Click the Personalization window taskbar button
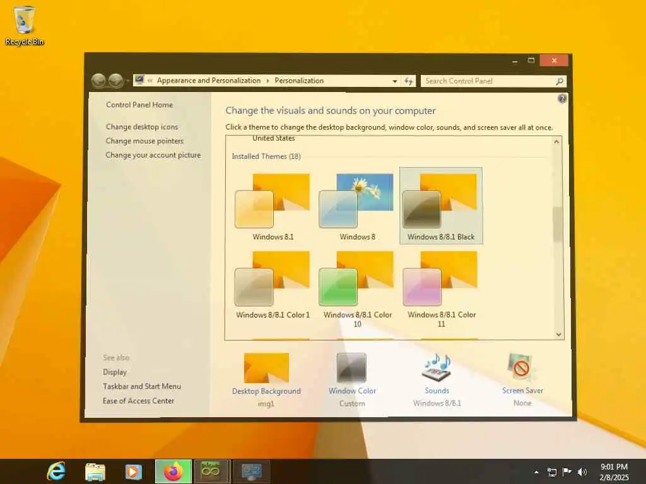 [x=251, y=471]
